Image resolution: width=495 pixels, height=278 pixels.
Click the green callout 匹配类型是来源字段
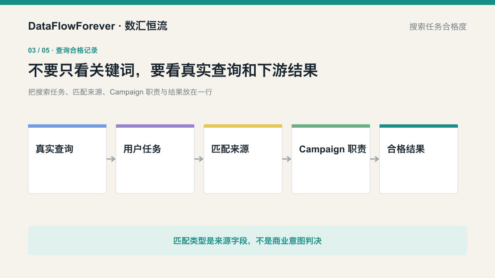point(247,241)
